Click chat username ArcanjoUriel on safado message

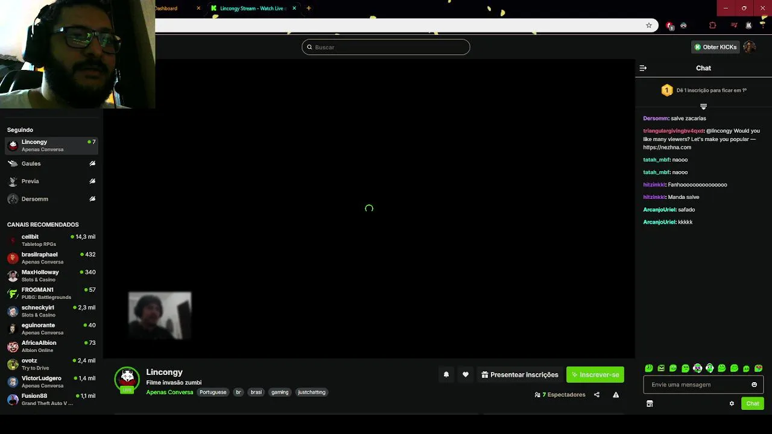[x=659, y=210]
